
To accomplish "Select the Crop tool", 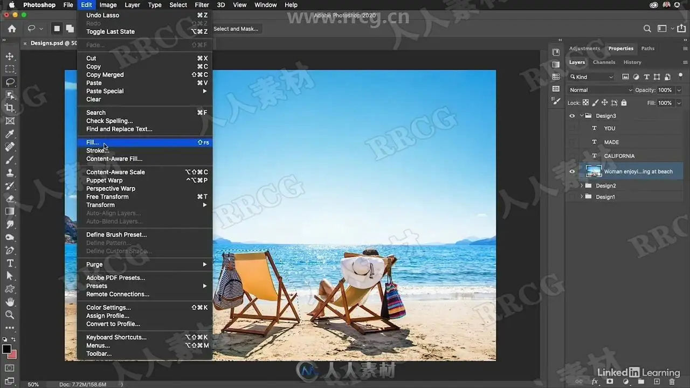I will point(10,108).
